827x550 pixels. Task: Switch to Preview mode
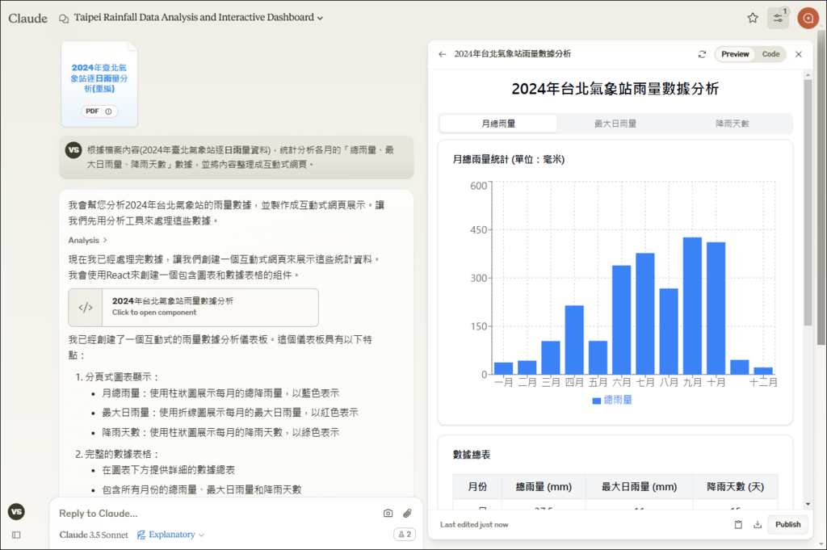tap(735, 54)
